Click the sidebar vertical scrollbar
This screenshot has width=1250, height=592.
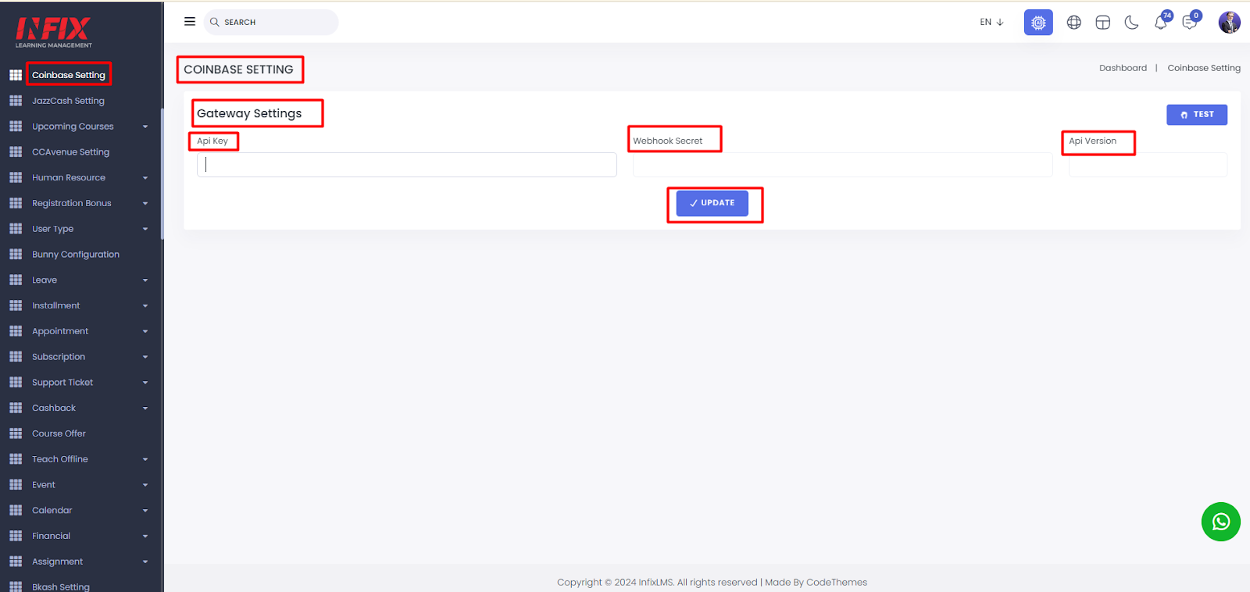[162, 174]
